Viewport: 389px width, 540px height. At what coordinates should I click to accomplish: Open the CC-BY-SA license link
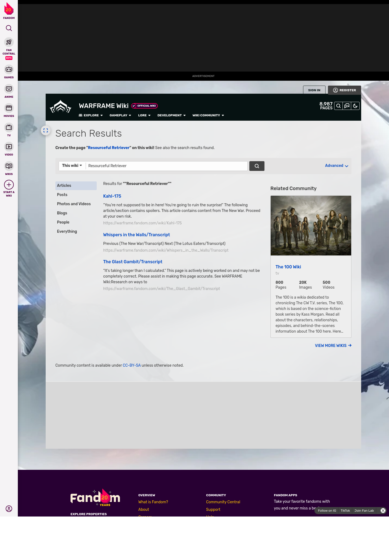132,365
